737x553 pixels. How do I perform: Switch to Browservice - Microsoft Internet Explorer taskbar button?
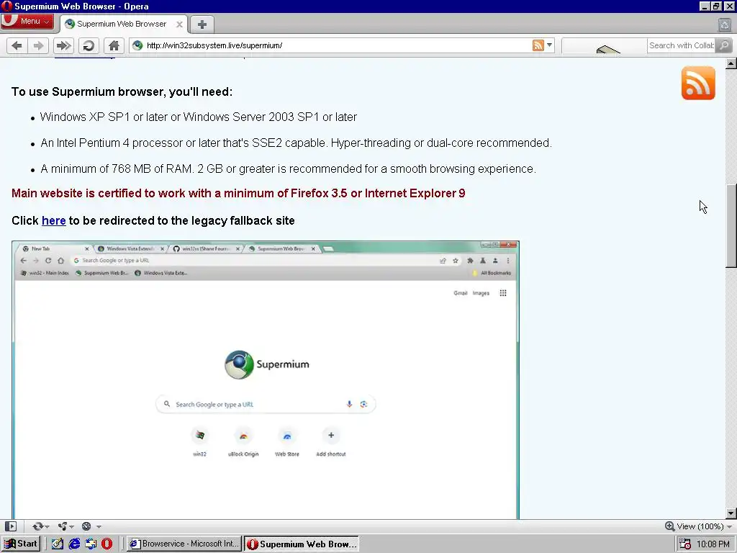tap(185, 544)
